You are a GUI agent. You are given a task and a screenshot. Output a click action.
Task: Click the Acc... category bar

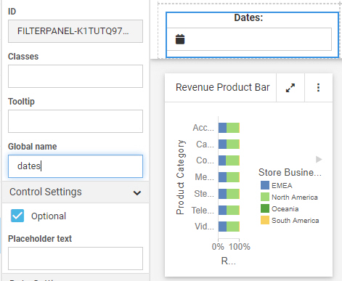tap(229, 128)
